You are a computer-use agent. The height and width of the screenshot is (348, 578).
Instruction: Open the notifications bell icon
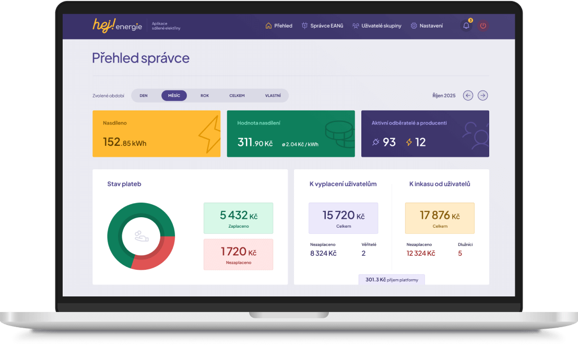pyautogui.click(x=466, y=26)
